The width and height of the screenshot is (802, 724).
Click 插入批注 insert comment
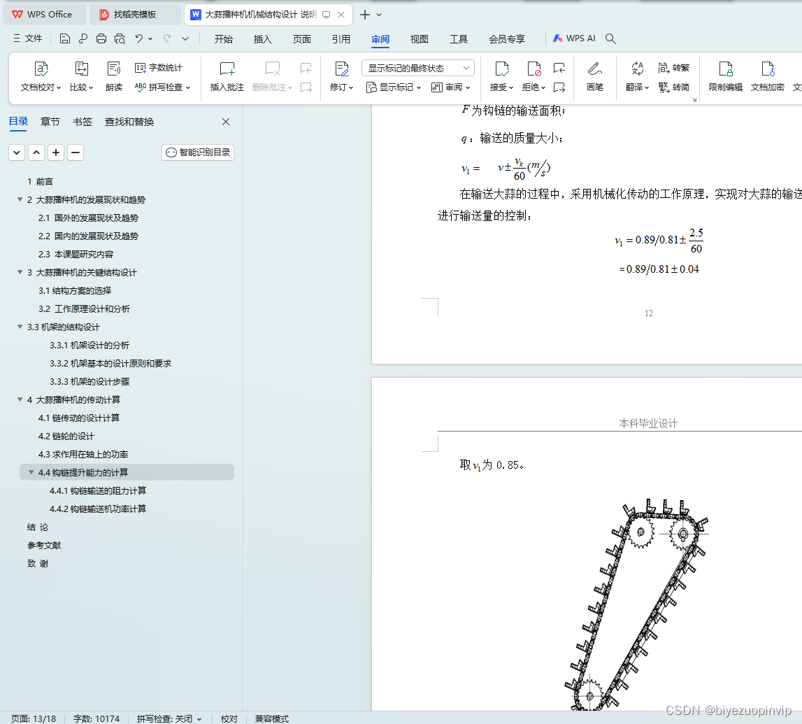(227, 77)
